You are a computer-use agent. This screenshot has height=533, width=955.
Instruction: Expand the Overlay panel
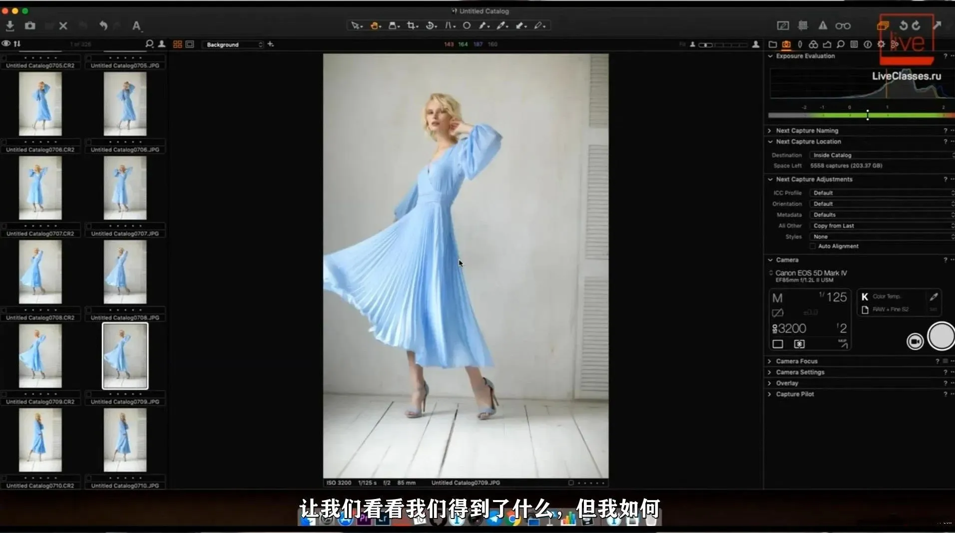click(x=770, y=383)
